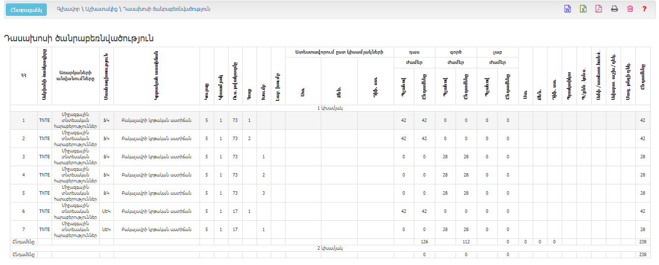659x265 pixels.
Task: Click the 1 կիսամյակ section row
Action: pos(329,108)
